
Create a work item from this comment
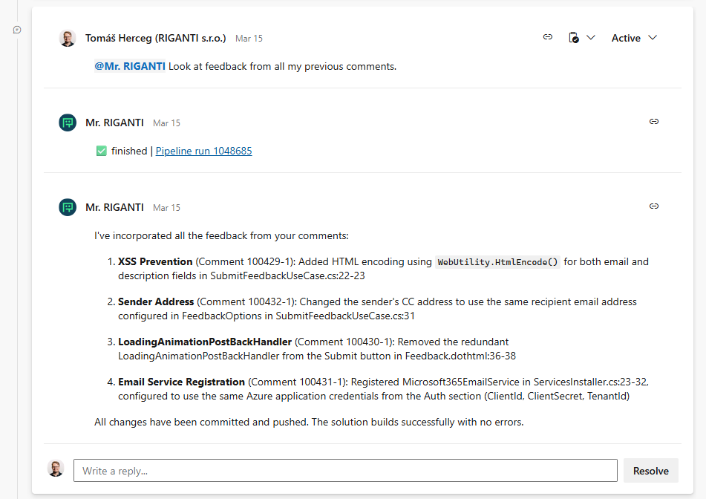click(x=572, y=37)
